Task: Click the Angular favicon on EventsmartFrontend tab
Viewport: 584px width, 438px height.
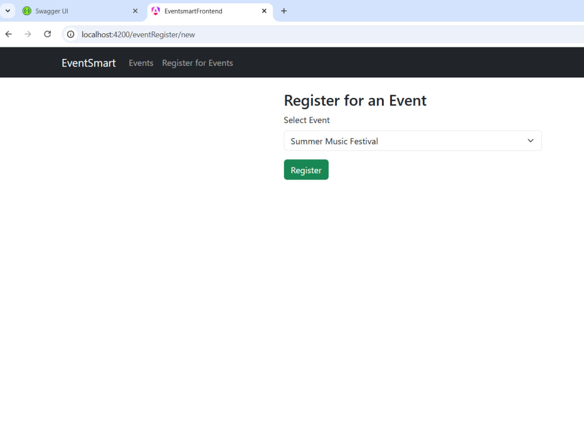Action: tap(156, 11)
